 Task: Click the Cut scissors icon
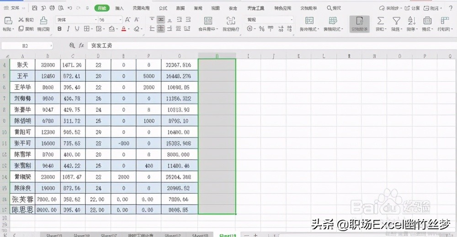(x=21, y=20)
